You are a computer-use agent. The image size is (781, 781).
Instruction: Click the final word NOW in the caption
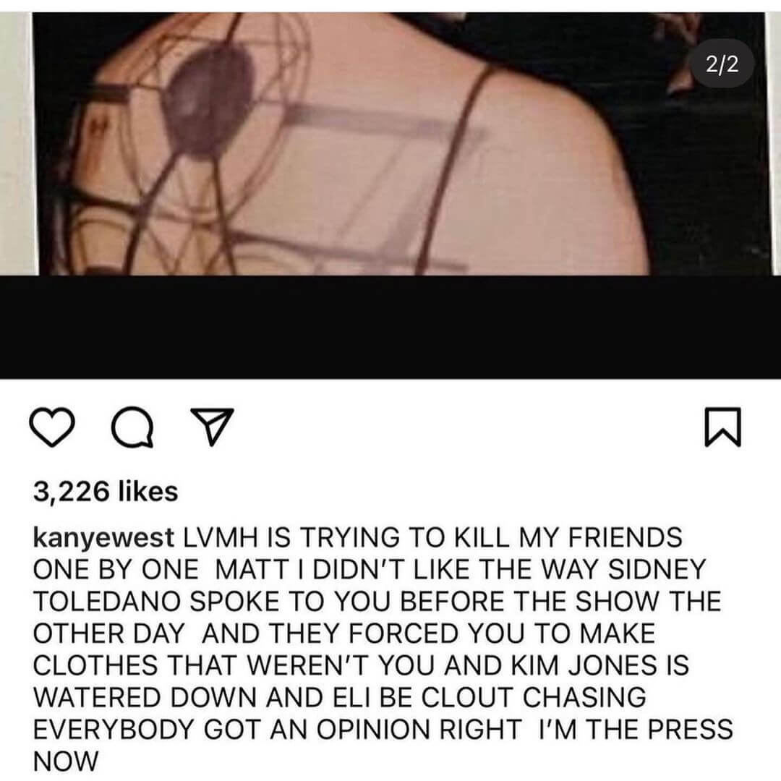click(66, 761)
